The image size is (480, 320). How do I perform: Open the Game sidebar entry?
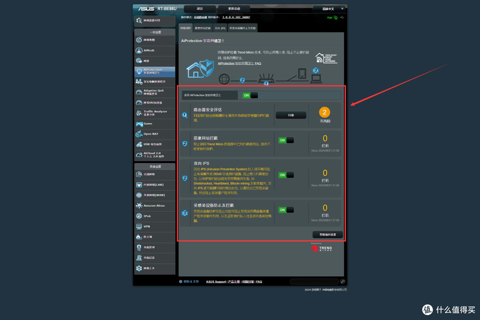(155, 124)
